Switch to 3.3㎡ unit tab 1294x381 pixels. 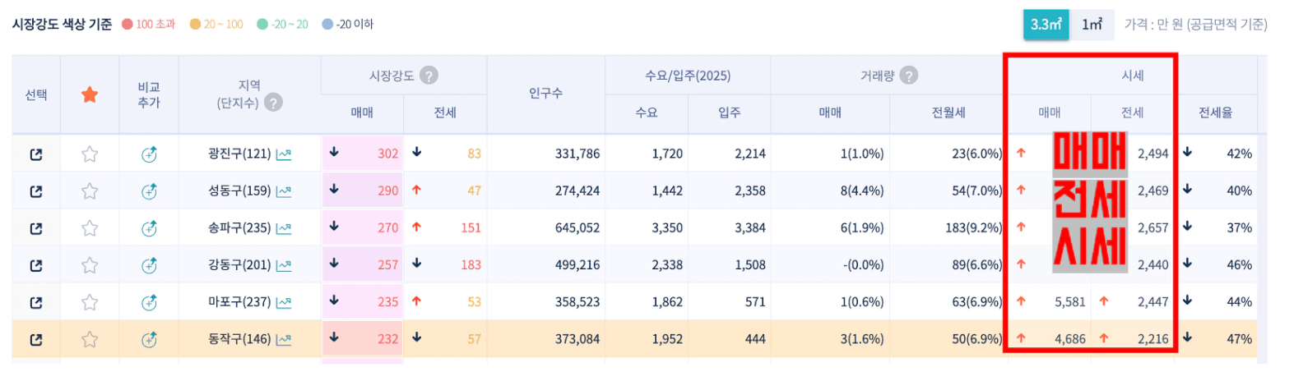click(1046, 25)
